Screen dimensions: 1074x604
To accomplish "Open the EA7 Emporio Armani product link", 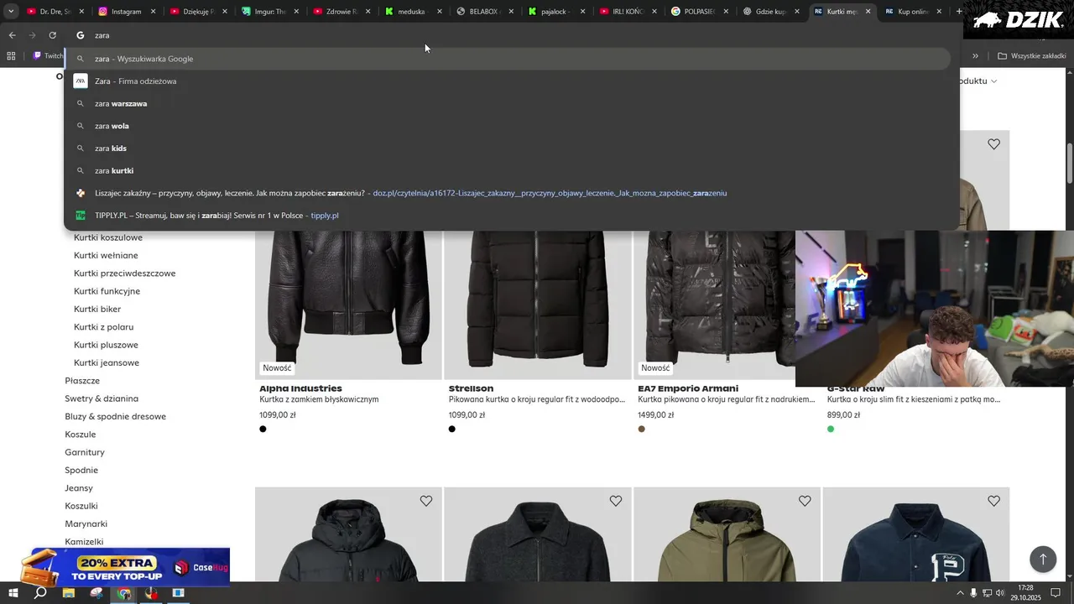I will [688, 388].
